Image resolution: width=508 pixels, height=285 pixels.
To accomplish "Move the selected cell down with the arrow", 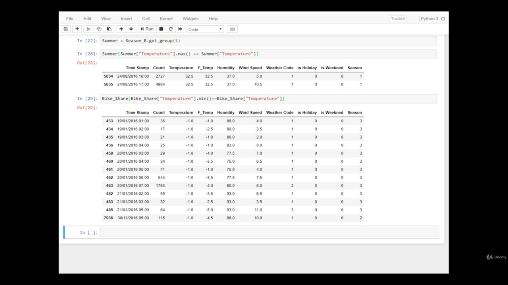I will click(x=131, y=29).
